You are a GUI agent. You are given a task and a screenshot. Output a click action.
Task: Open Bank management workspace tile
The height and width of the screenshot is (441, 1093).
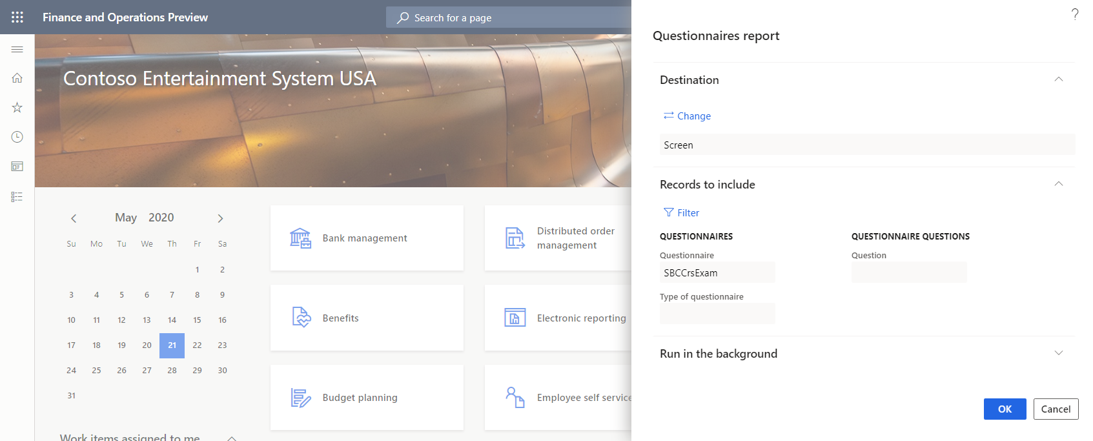(x=367, y=238)
